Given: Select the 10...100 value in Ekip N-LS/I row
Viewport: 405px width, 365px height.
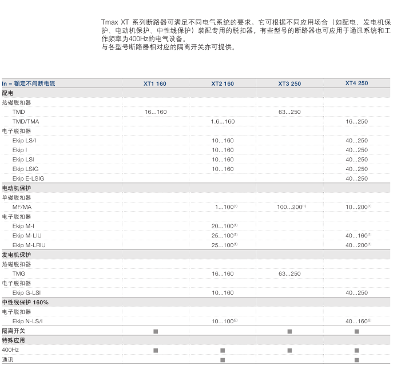Looking at the screenshot, I should (224, 321).
